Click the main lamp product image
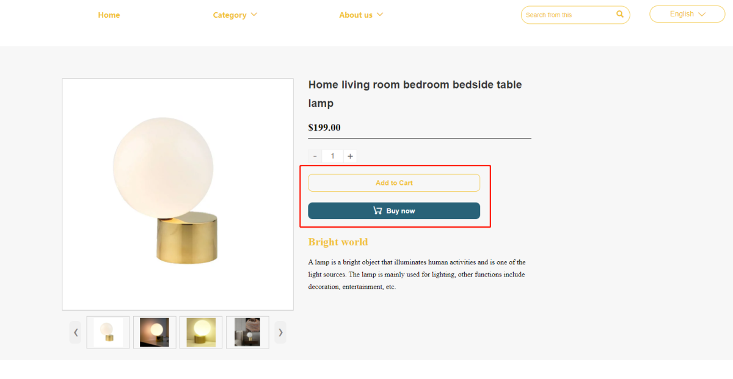Viewport: 733px width, 379px height. tap(177, 194)
